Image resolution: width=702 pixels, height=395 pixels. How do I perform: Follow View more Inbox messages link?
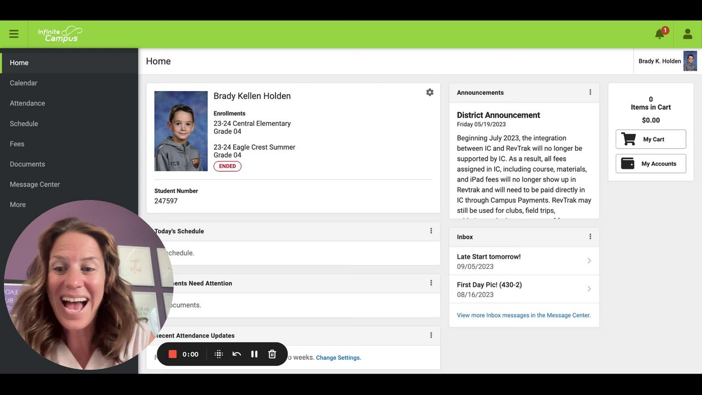524,315
